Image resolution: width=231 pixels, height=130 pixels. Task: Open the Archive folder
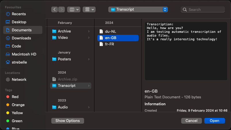pyautogui.click(x=71, y=31)
